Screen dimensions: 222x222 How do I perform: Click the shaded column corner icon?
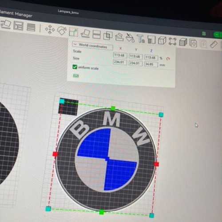pyautogui.click(x=151, y=40)
